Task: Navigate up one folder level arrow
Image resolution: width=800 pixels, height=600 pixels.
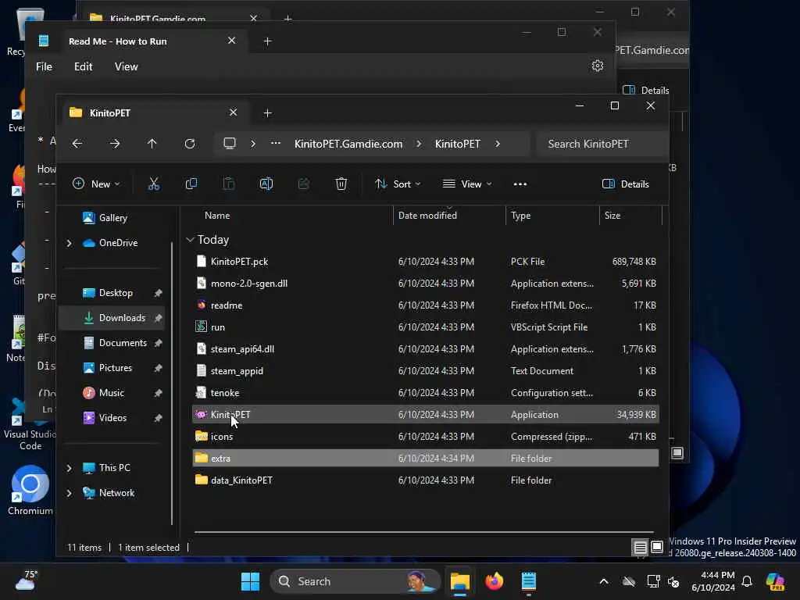Action: tap(152, 144)
